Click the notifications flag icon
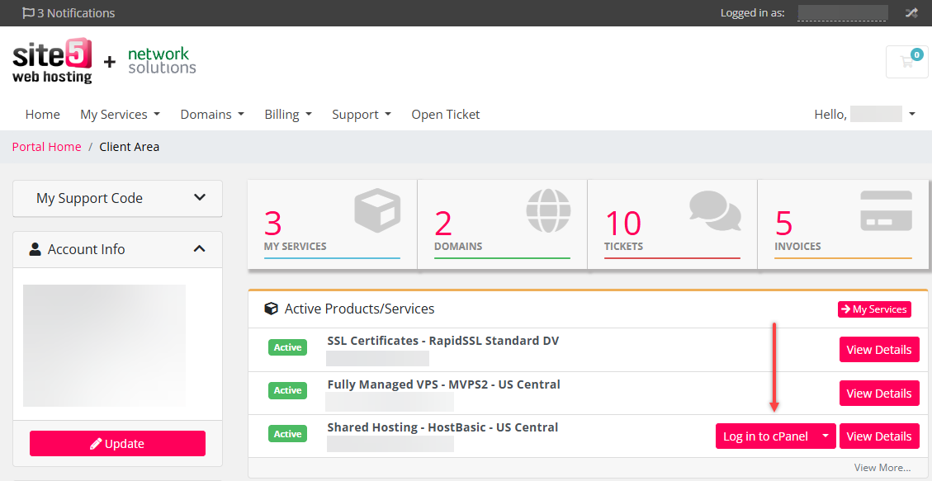This screenshot has height=481, width=932. (28, 13)
